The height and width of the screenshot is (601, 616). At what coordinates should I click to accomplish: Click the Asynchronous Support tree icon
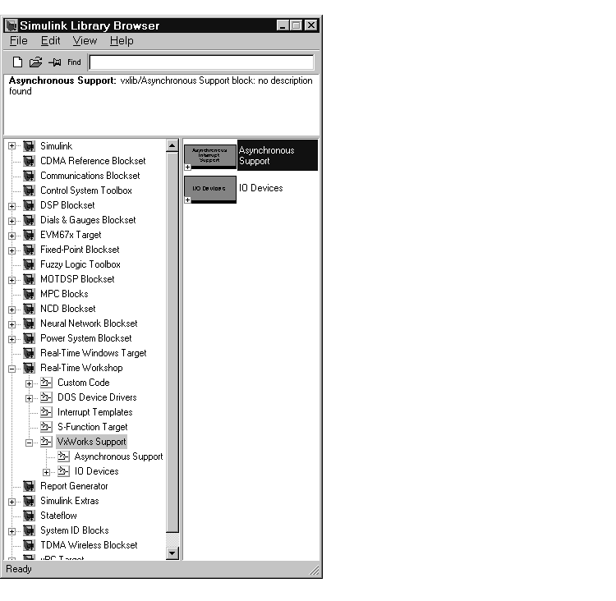63,456
